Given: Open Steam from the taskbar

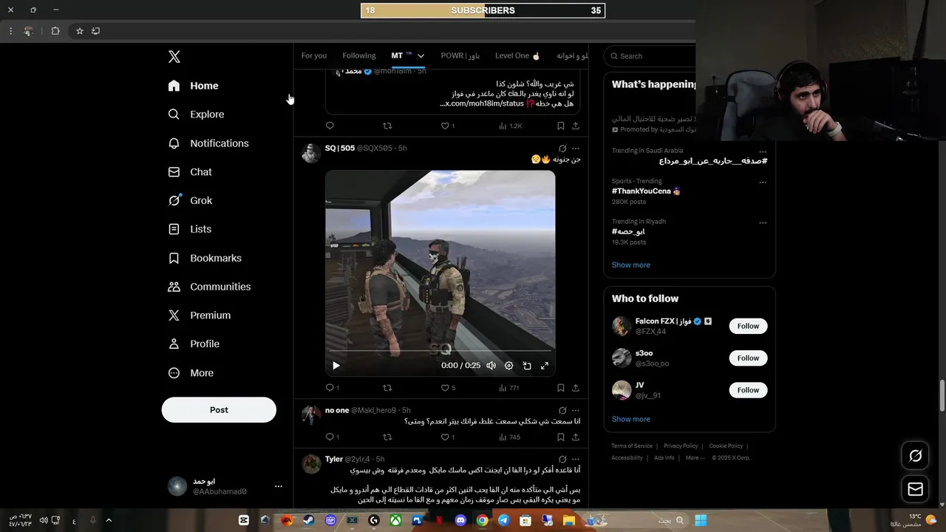Looking at the screenshot, I should 309,520.
